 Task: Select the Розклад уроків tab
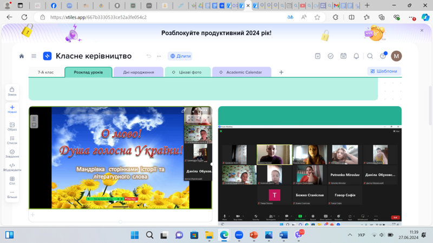(x=88, y=72)
